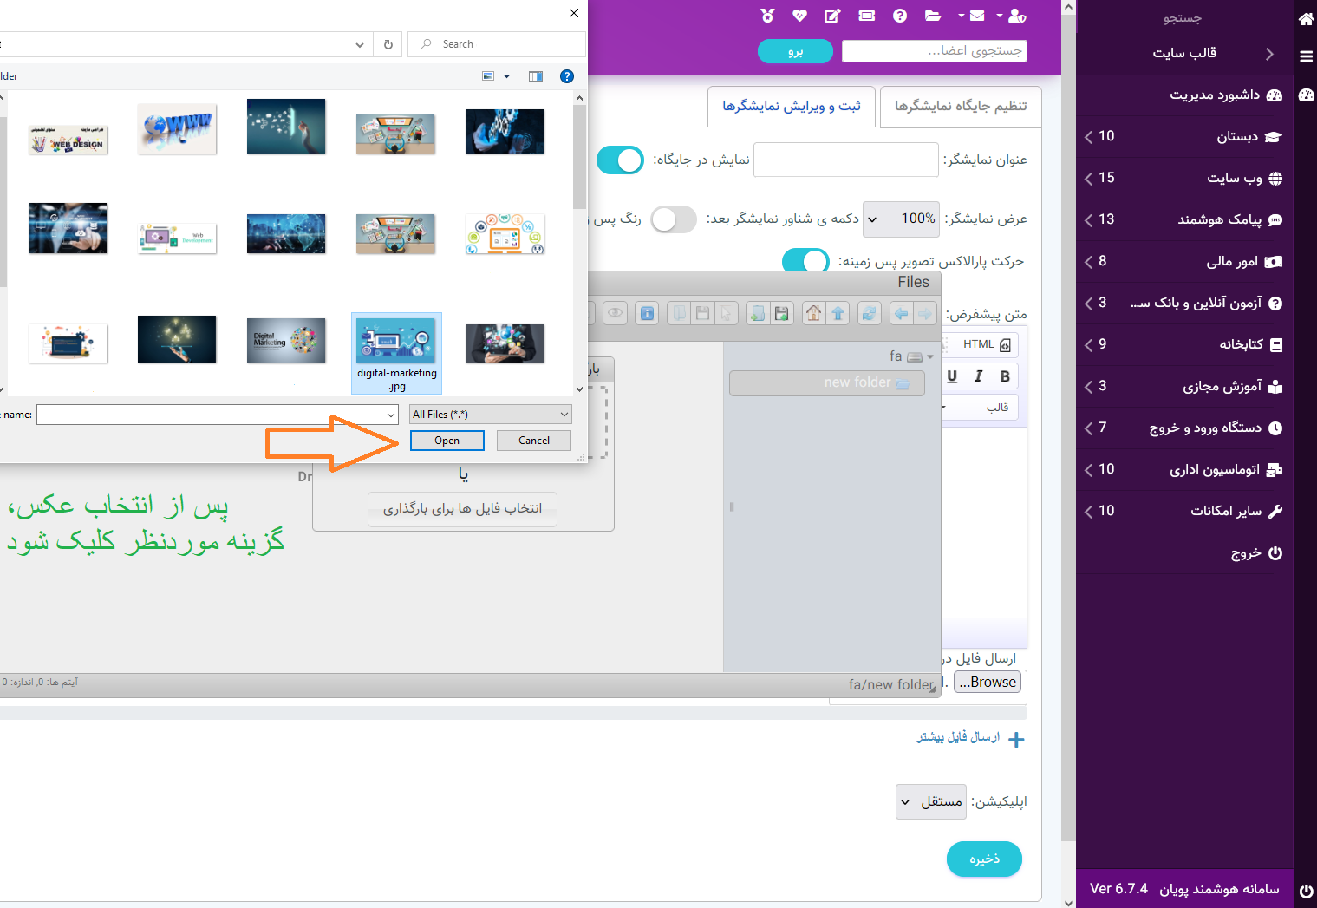Click the edit pencil icon in header
Viewport: 1317px width, 908px height.
coord(832,16)
